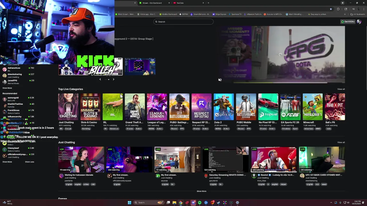The height and width of the screenshot is (206, 367).
Task: Open the EA Sports FC 26 category card
Action: click(290, 107)
